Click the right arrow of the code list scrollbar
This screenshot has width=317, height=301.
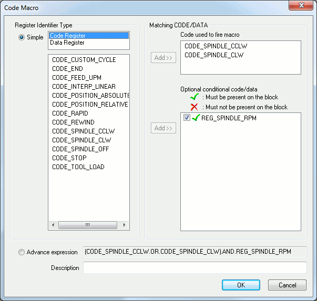tap(124, 225)
